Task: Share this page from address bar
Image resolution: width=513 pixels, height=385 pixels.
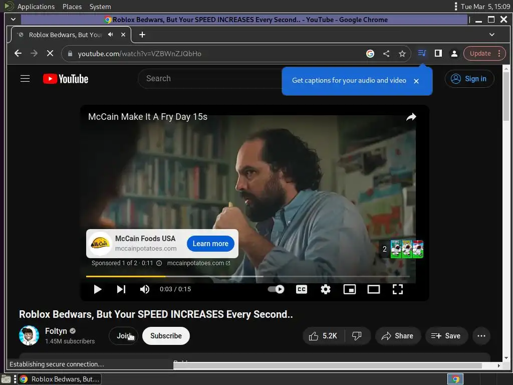Action: click(x=386, y=54)
